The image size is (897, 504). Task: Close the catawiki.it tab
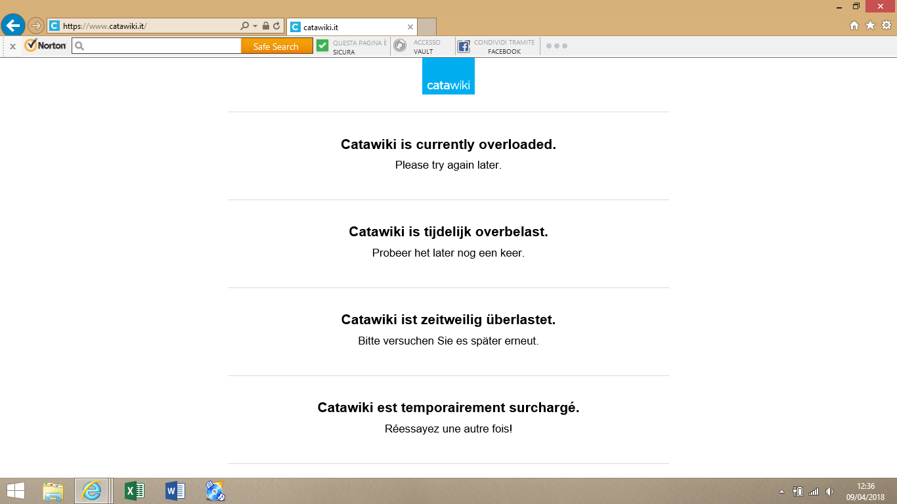point(410,27)
